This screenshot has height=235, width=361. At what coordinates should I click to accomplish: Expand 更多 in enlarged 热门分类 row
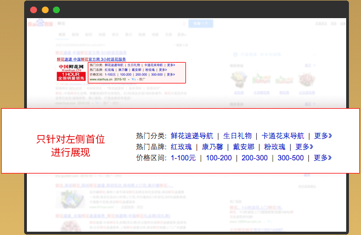tap(323, 136)
